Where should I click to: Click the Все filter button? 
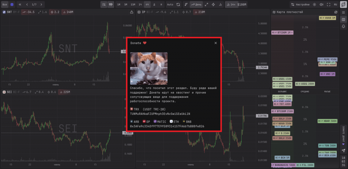click(5, 4)
